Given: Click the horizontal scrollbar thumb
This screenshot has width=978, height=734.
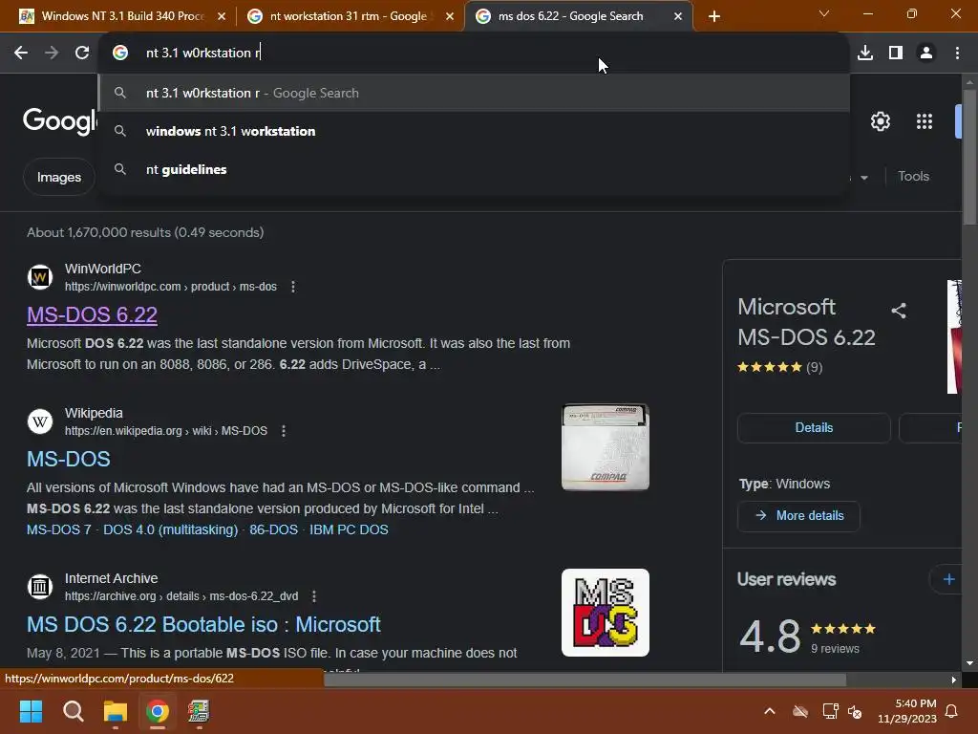Looking at the screenshot, I should [585, 680].
